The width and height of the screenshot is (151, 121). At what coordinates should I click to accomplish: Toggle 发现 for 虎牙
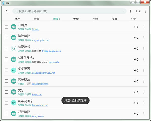pos(28,94)
